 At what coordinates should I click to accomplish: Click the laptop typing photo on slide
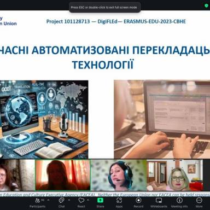coord(162,119)
